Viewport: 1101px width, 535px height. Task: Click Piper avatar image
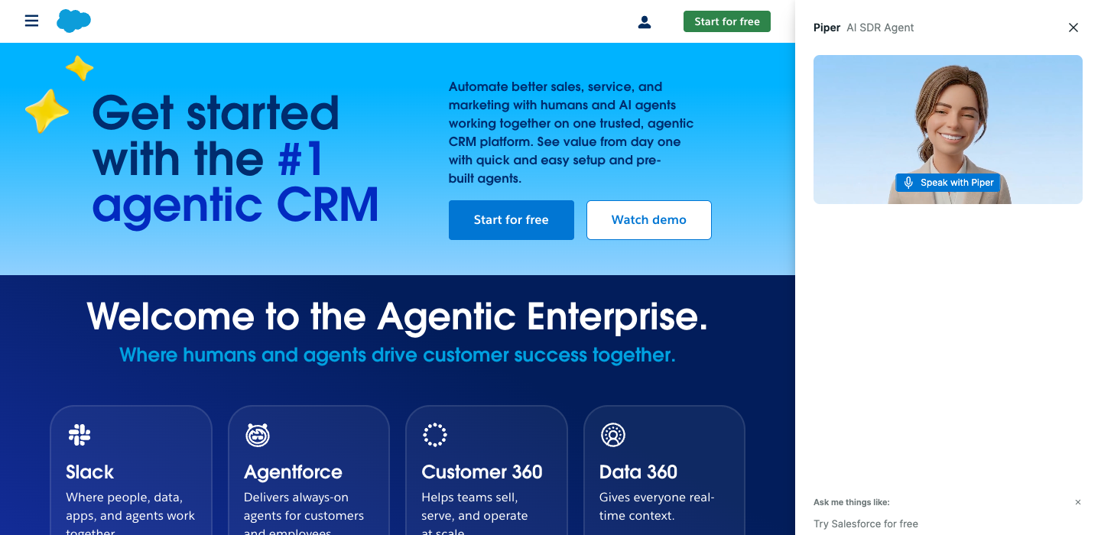pyautogui.click(x=948, y=129)
